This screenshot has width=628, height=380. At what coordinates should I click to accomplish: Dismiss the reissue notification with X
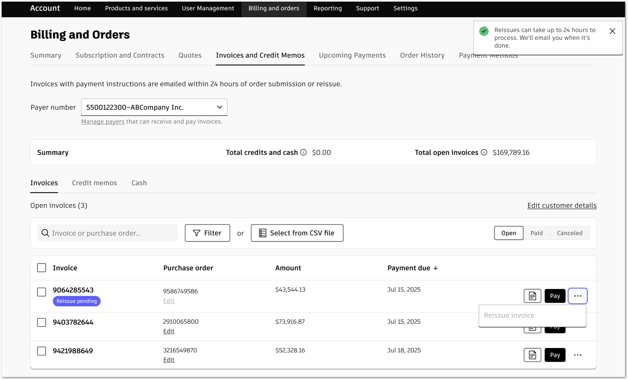612,31
